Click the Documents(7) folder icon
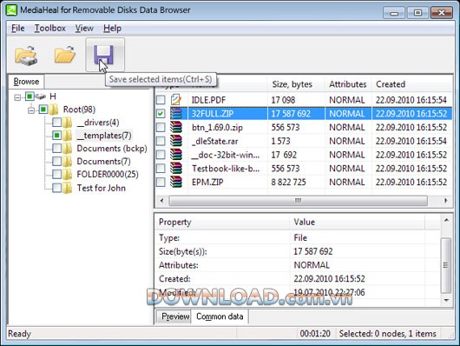The height and width of the screenshot is (346, 460). tap(67, 162)
